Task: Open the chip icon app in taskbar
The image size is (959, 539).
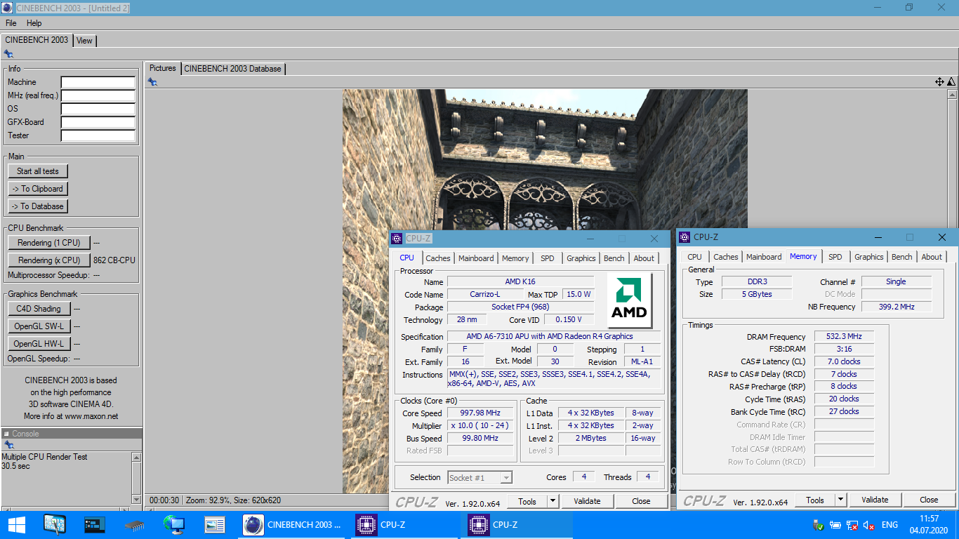Action: pos(134,524)
